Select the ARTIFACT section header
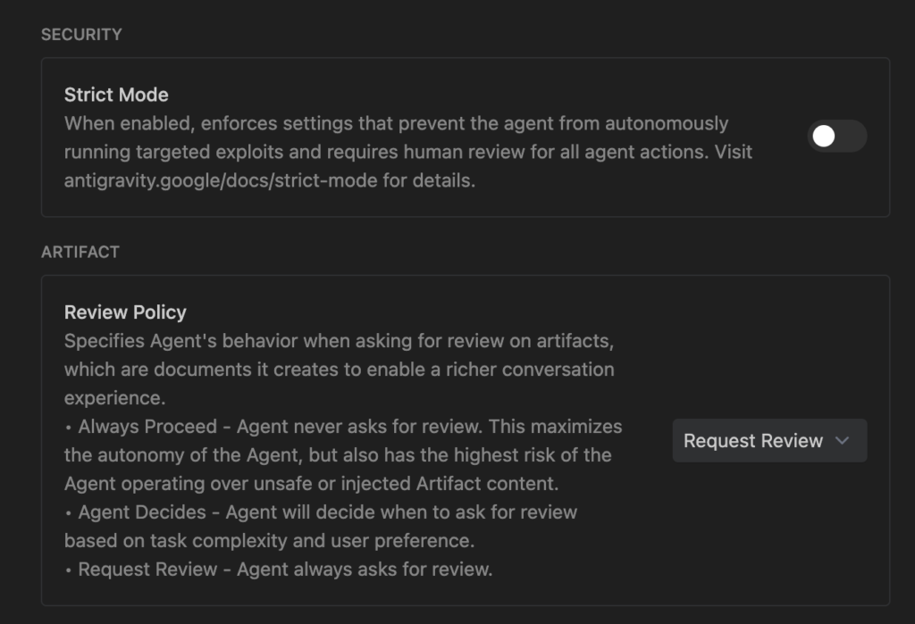This screenshot has height=624, width=915. pyautogui.click(x=80, y=253)
